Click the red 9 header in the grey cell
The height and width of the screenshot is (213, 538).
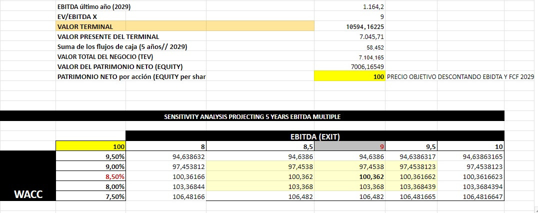[349, 147]
